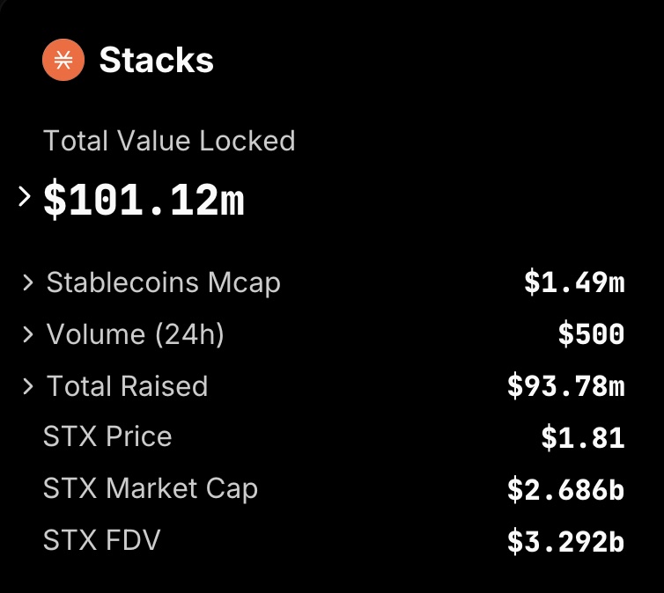Click the $3.292b FDV value
The height and width of the screenshot is (593, 664).
[x=565, y=541]
